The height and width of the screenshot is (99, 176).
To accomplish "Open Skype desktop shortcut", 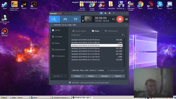I will tap(160, 5).
